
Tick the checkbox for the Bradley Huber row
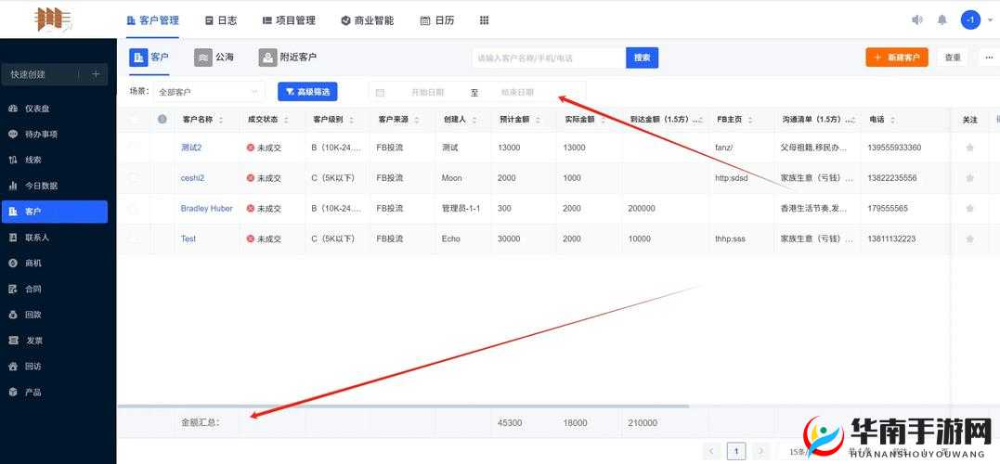tap(134, 209)
